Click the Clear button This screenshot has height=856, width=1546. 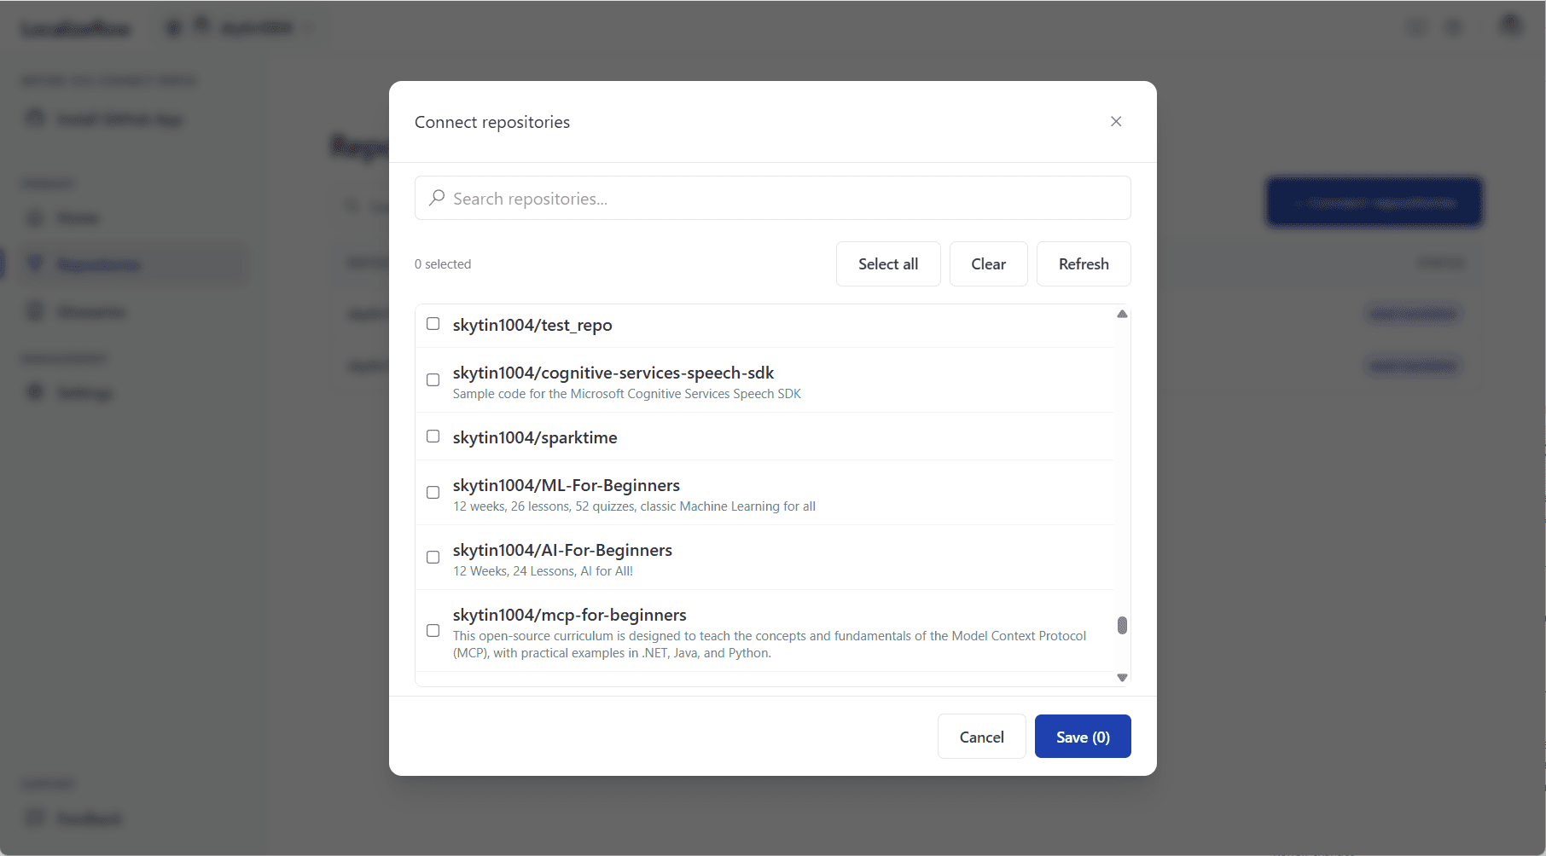tap(988, 264)
